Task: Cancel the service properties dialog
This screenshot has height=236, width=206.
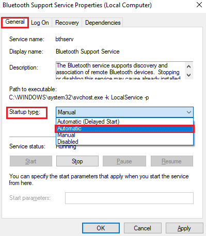Action: (x=142, y=228)
